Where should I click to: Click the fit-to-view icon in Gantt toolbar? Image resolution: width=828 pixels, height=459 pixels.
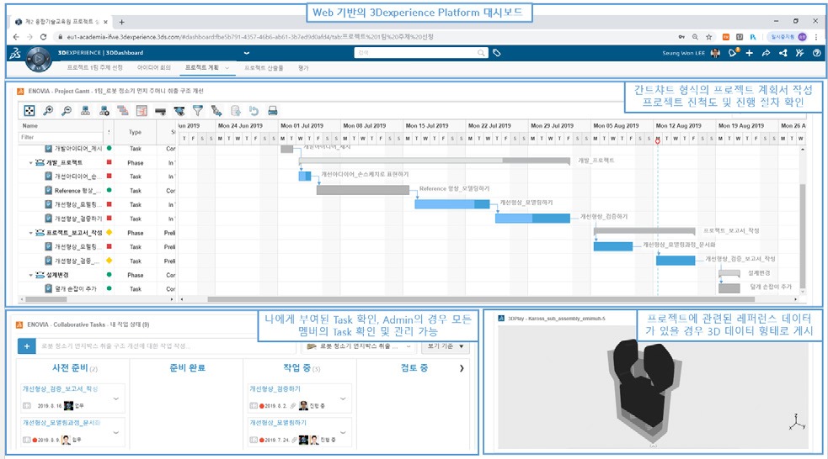click(29, 110)
